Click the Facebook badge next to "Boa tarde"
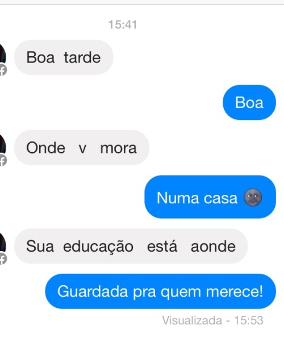This screenshot has height=338, width=284. [3, 70]
